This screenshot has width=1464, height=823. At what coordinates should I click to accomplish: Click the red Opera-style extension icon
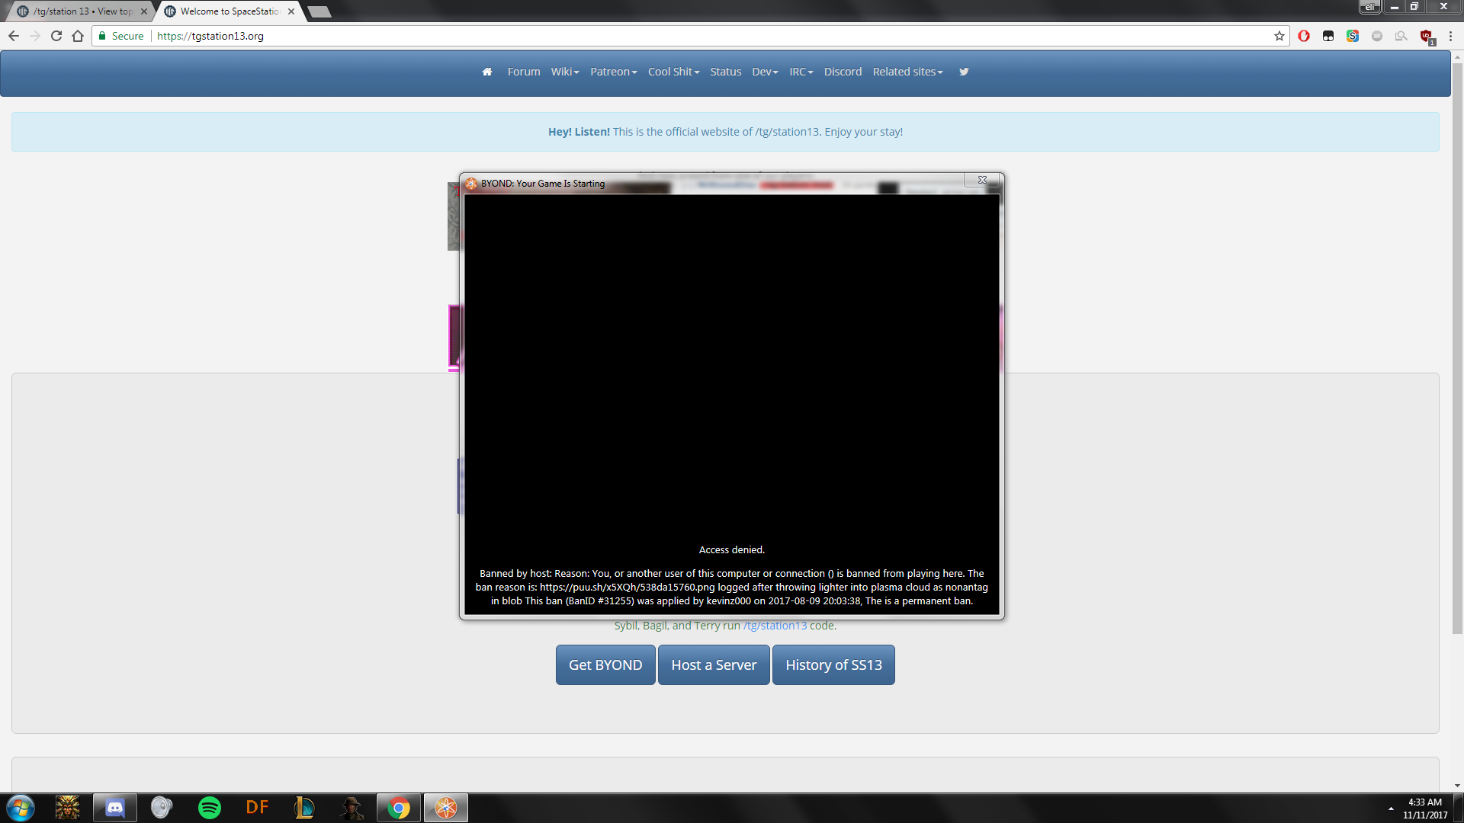pyautogui.click(x=1304, y=36)
